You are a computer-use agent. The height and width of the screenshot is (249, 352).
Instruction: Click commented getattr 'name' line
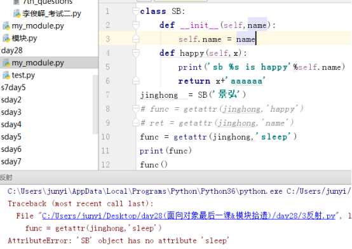coord(217,123)
